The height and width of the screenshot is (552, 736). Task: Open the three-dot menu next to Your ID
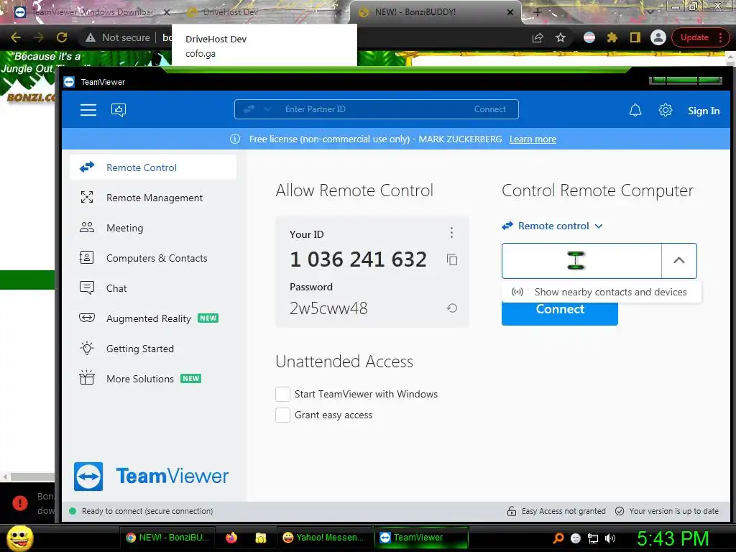pyautogui.click(x=451, y=232)
